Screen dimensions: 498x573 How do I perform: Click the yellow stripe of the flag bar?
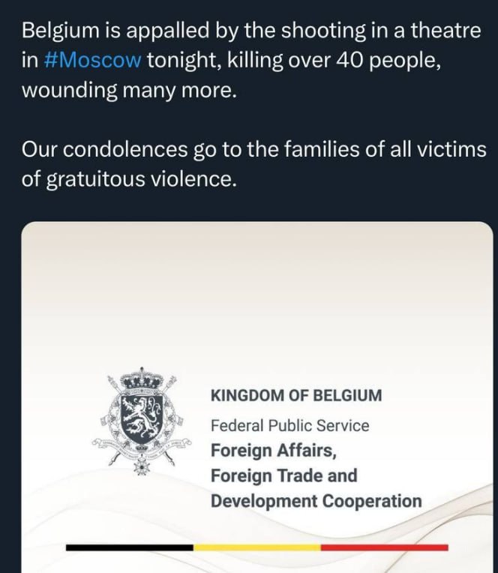click(256, 547)
